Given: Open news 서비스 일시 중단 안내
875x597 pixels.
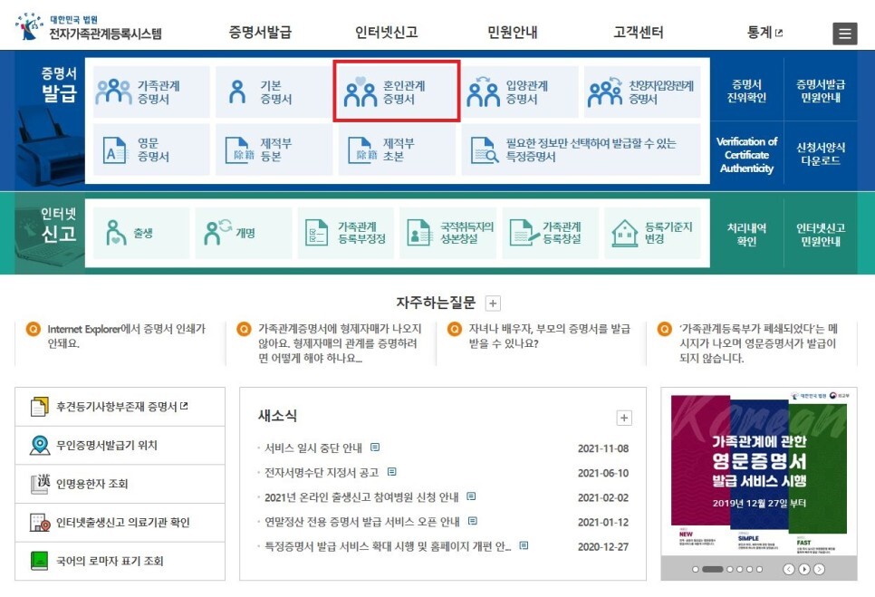Looking at the screenshot, I should [x=313, y=448].
